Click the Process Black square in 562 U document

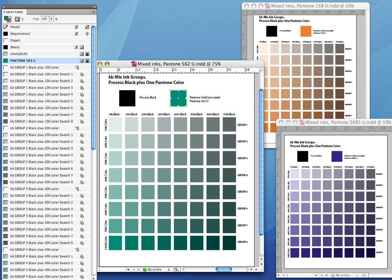pos(127,99)
